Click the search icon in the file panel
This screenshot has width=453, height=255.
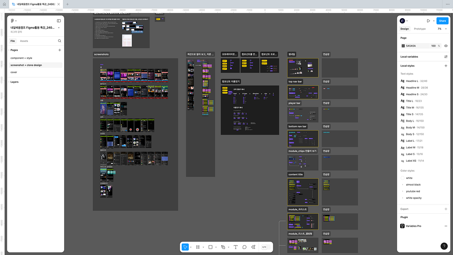tap(59, 41)
